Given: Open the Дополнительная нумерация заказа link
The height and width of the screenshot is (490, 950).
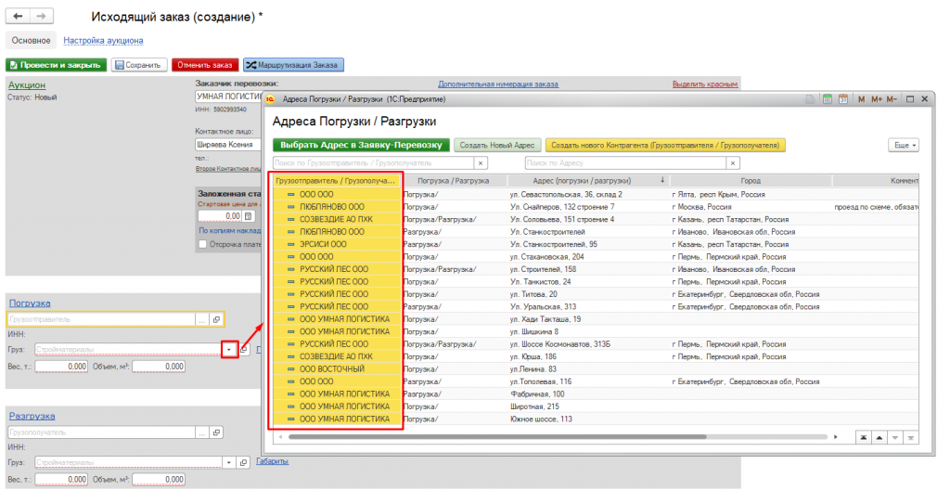Looking at the screenshot, I should coord(498,84).
